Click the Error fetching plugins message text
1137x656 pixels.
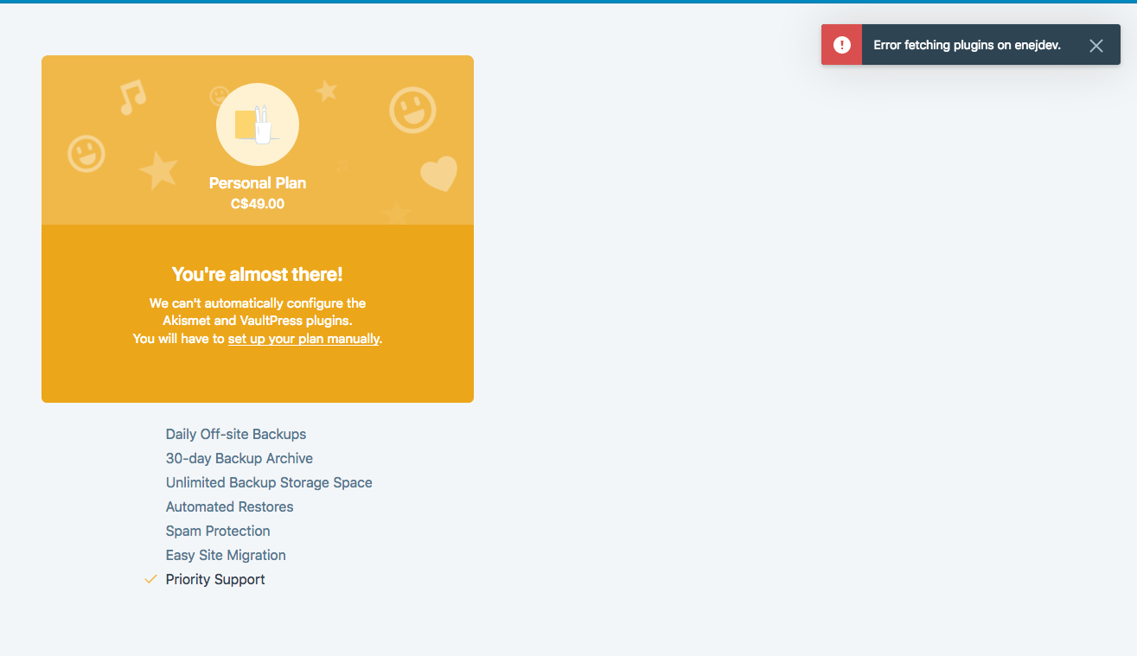(x=967, y=45)
